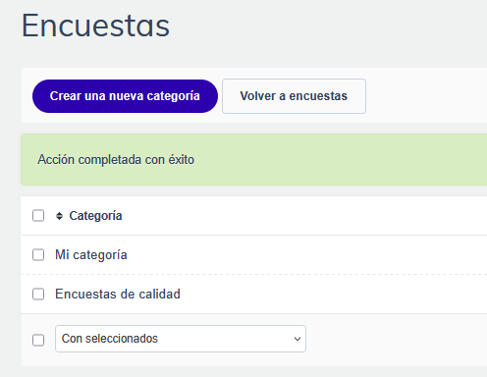Click the Acción completada con éxito message

[x=116, y=160]
